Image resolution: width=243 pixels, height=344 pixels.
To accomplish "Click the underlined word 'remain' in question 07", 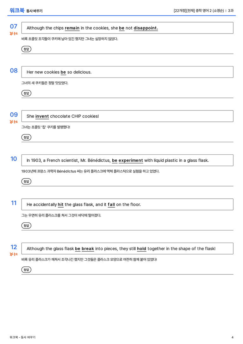I will [72, 28].
